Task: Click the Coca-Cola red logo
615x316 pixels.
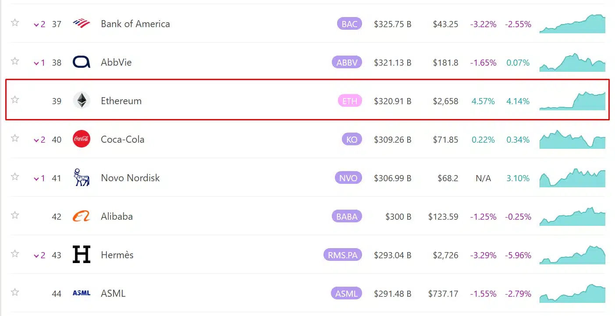Action: tap(82, 139)
